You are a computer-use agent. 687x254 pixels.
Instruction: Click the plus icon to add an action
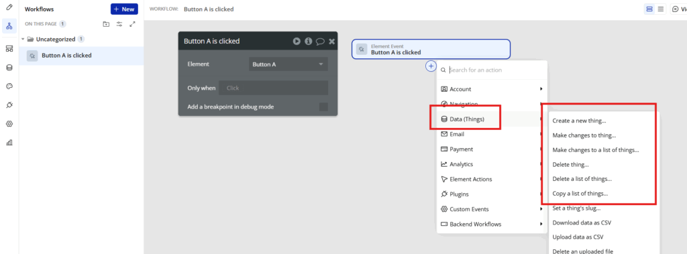(x=431, y=66)
